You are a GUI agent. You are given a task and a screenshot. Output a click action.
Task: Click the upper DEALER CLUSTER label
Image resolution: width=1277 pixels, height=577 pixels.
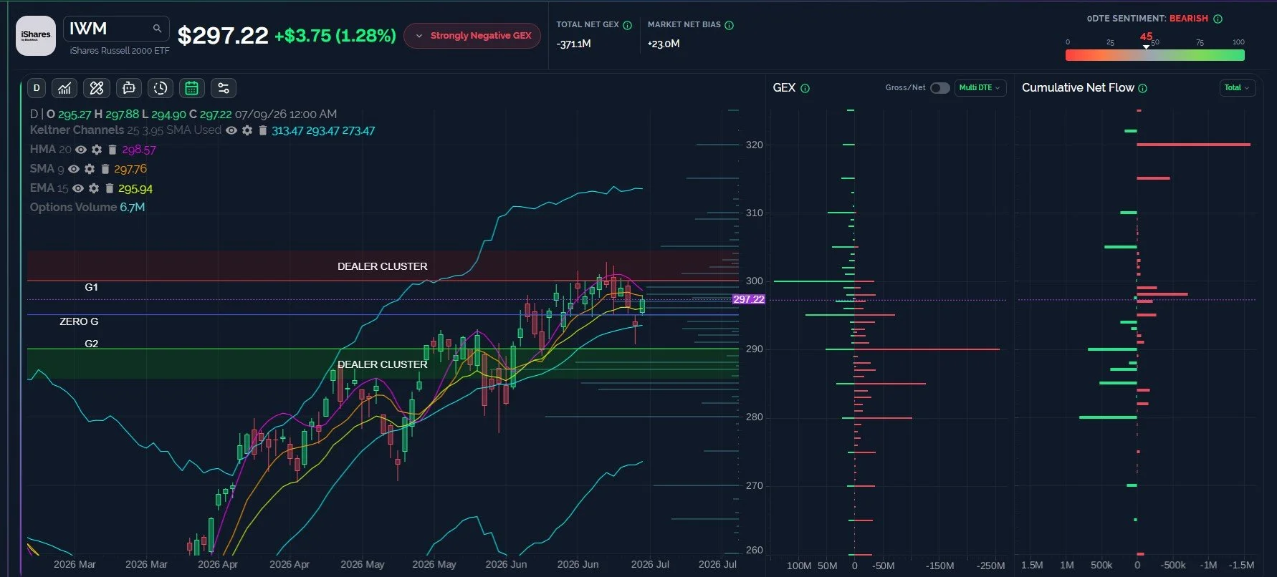tap(383, 266)
